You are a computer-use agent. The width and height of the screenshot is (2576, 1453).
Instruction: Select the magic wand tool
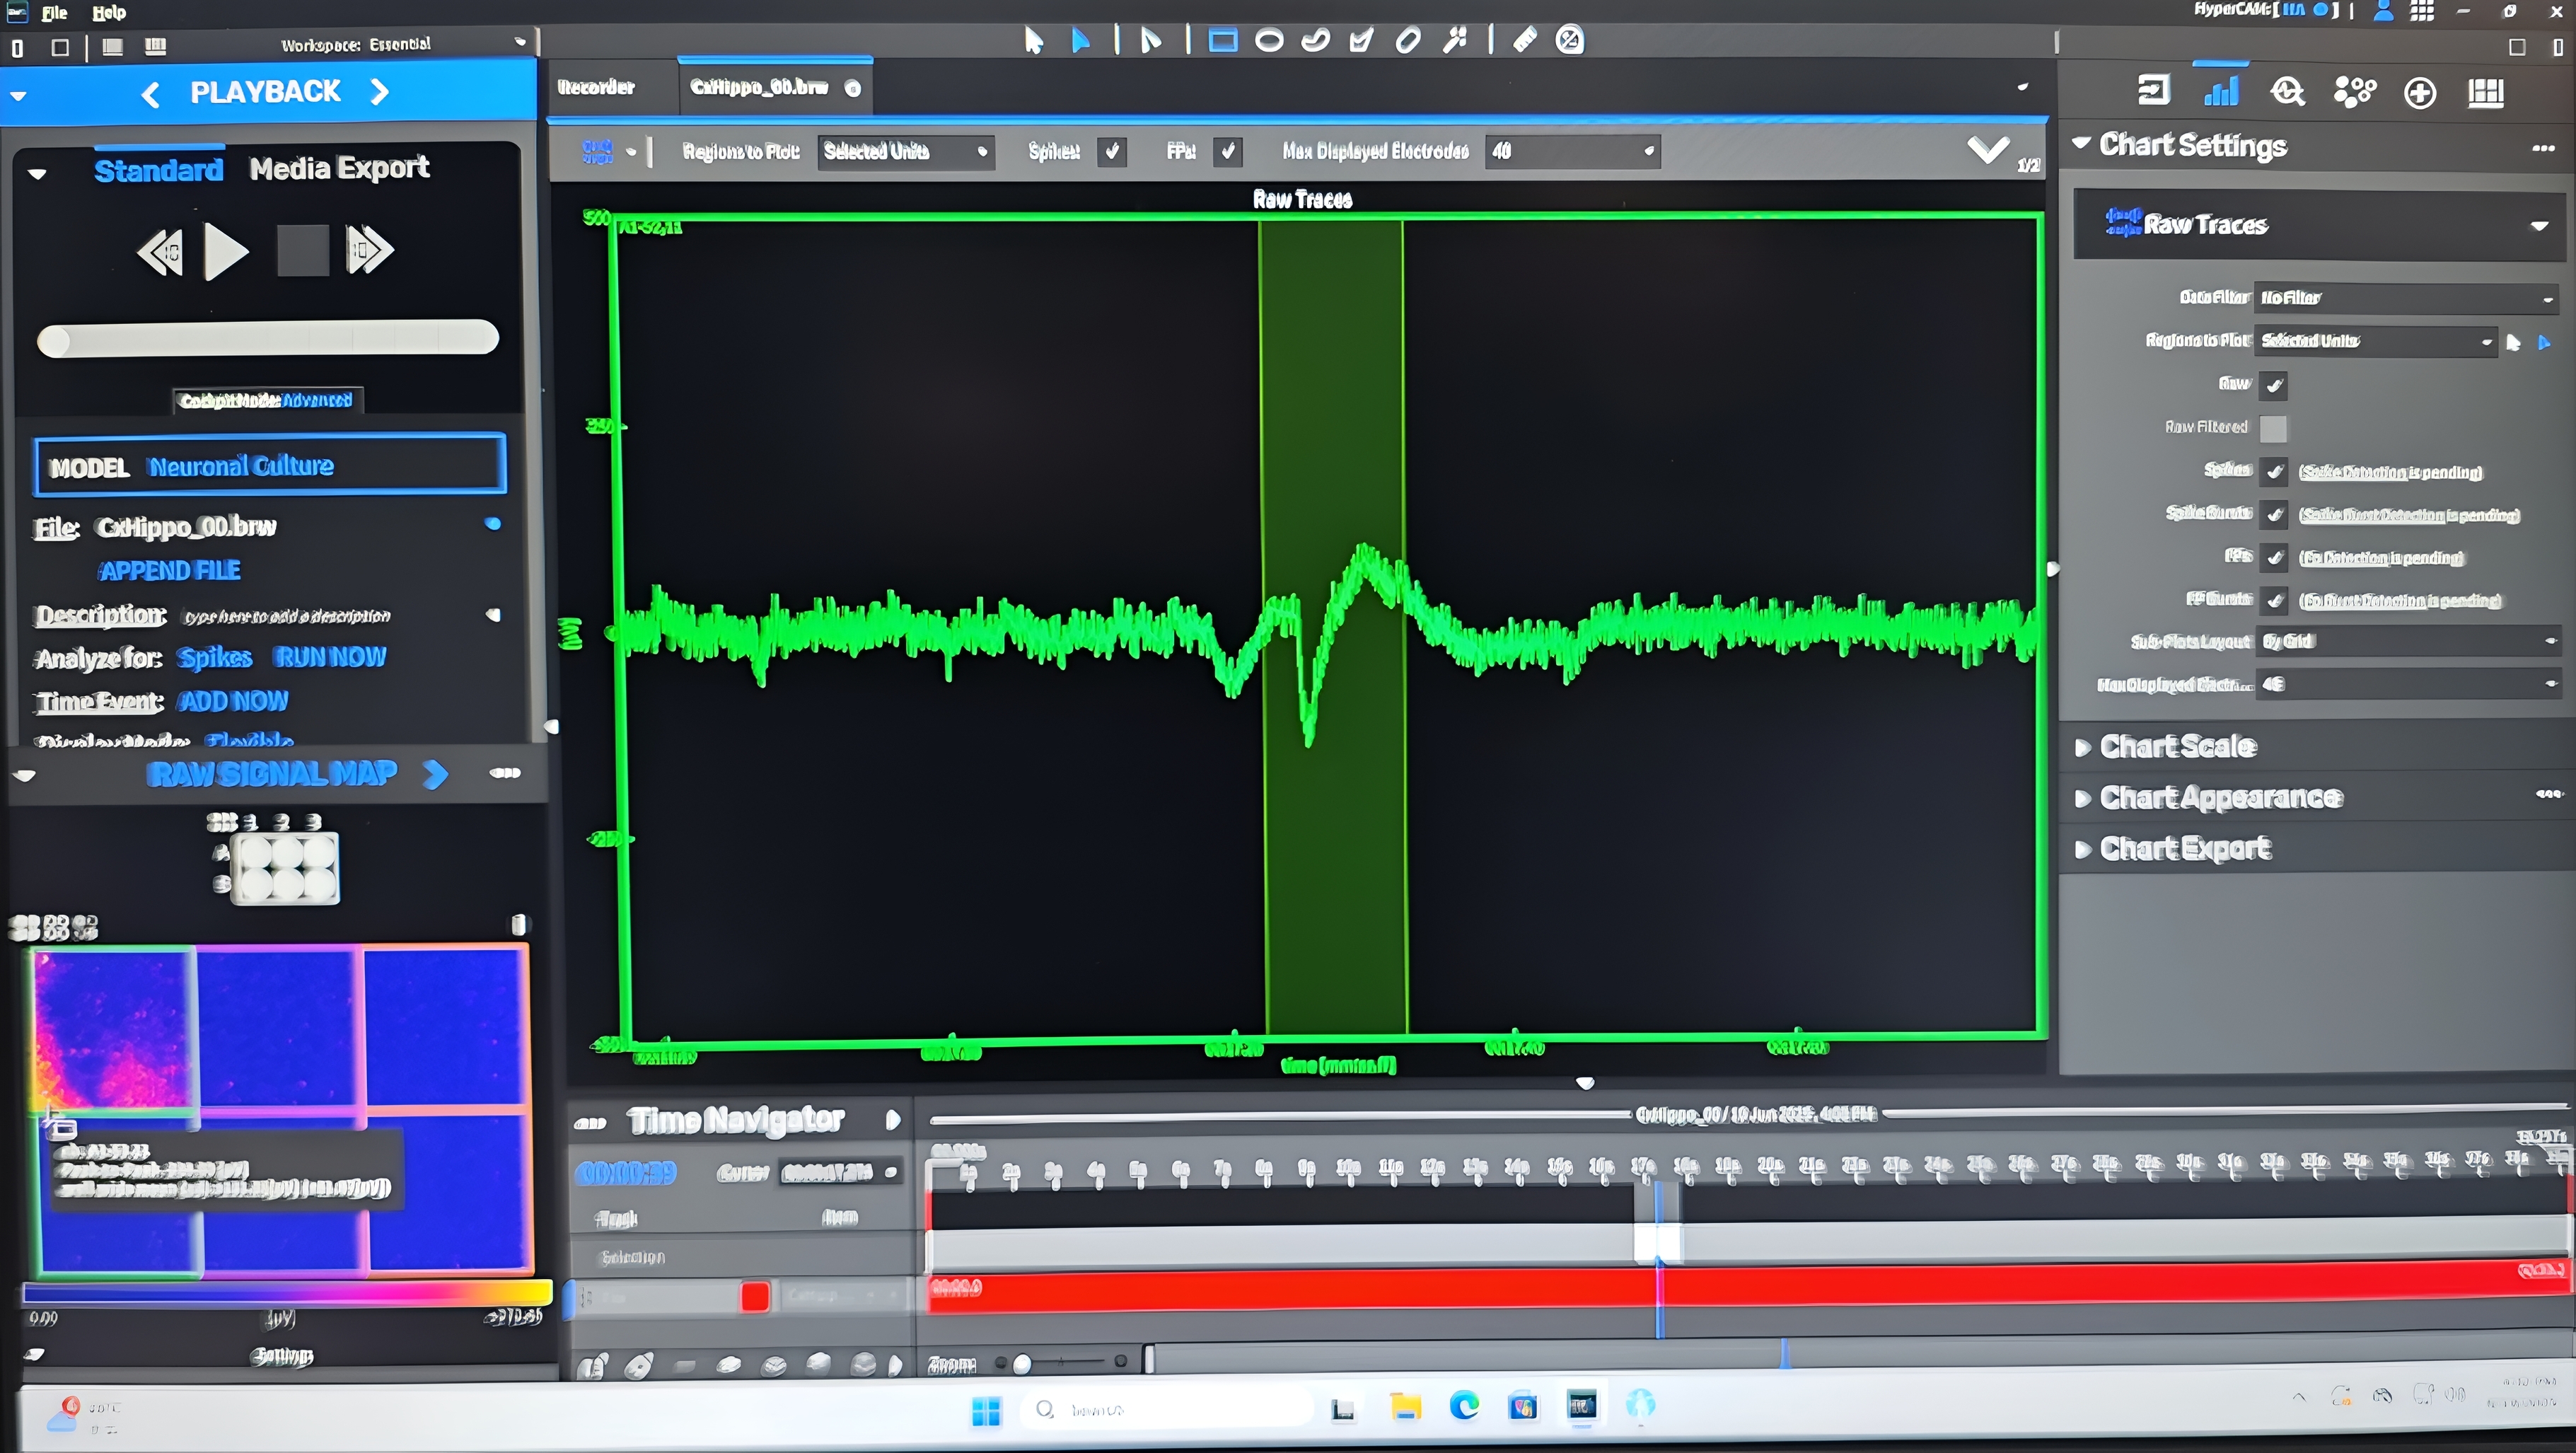click(x=1455, y=41)
